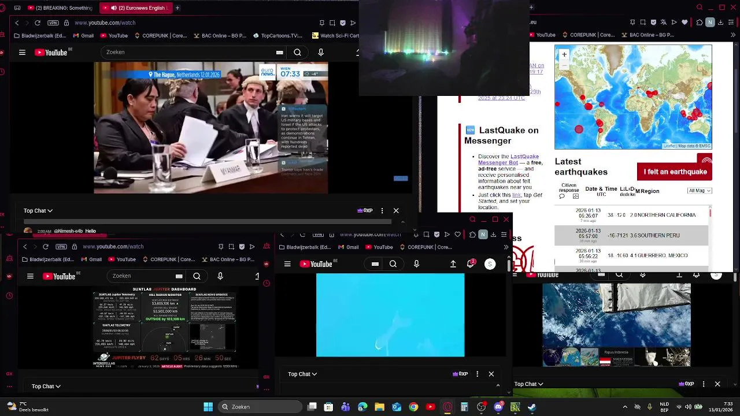Select the SOUTHERN PERU earthquake row
The height and width of the screenshot is (416, 740).
point(631,235)
